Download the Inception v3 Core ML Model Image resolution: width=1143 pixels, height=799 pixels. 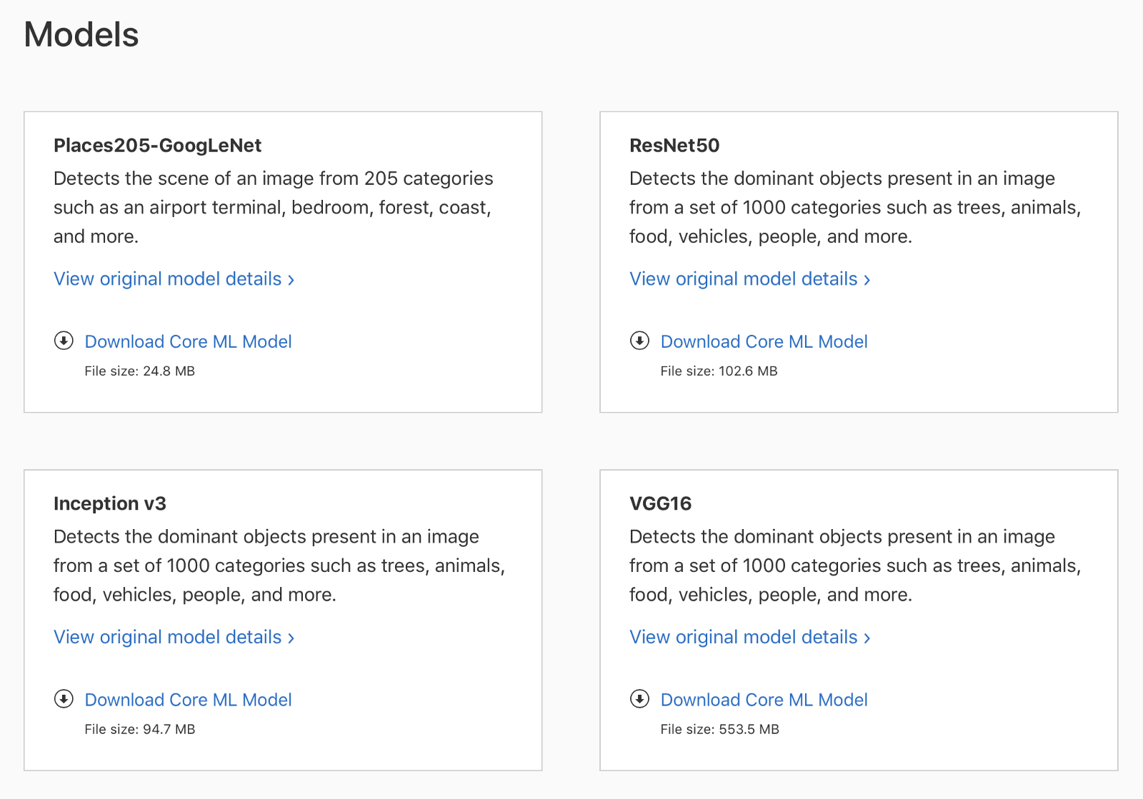pyautogui.click(x=188, y=700)
